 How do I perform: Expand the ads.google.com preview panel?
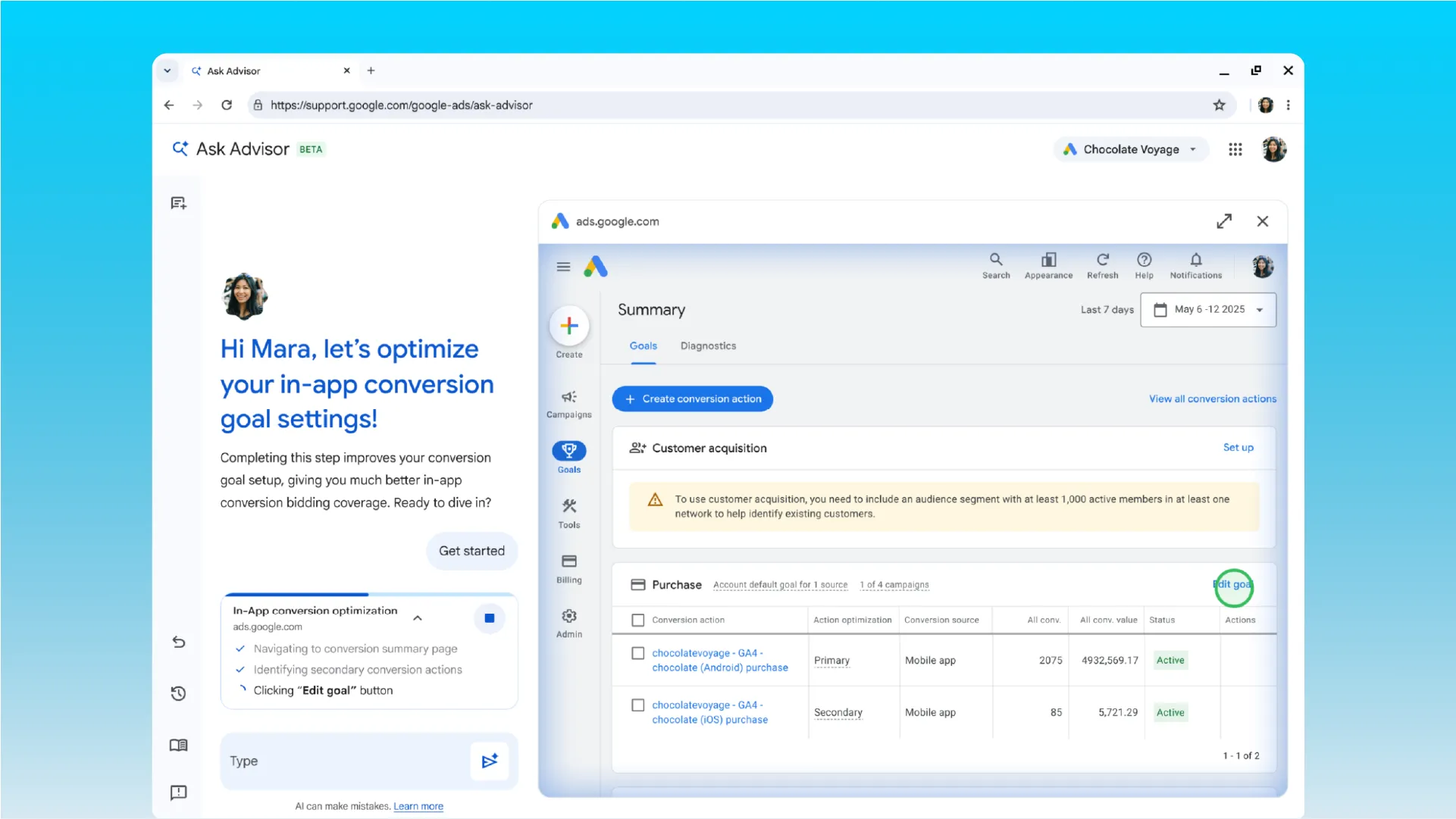(x=1224, y=221)
